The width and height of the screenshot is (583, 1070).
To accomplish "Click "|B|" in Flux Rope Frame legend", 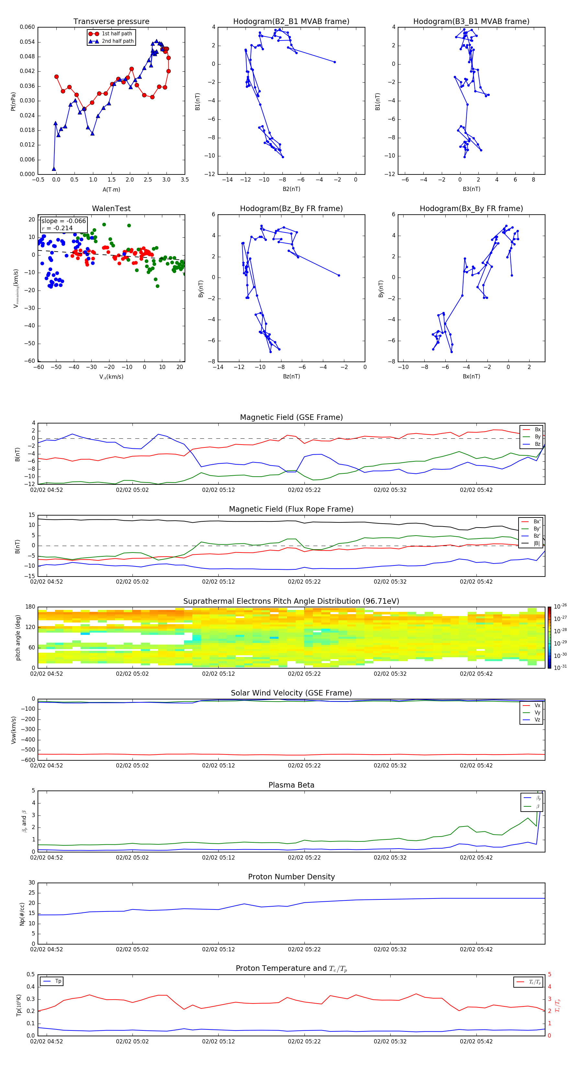I will click(x=537, y=544).
